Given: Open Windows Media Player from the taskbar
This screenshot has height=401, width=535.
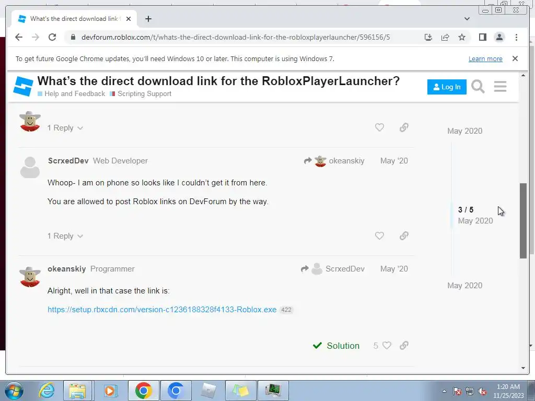Looking at the screenshot, I should coord(110,391).
